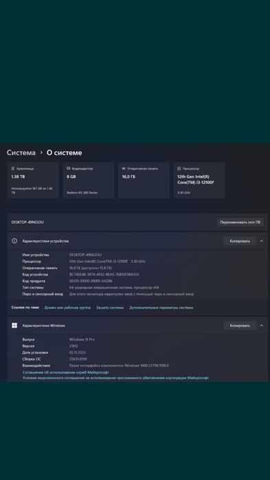Select the 'Windows 11 Pro' edition value
The width and height of the screenshot is (270, 480).
point(82,339)
